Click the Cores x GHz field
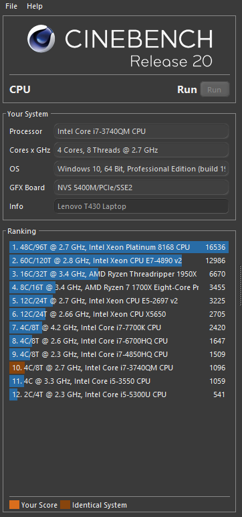The width and height of the screenshot is (242, 517). coord(141,150)
